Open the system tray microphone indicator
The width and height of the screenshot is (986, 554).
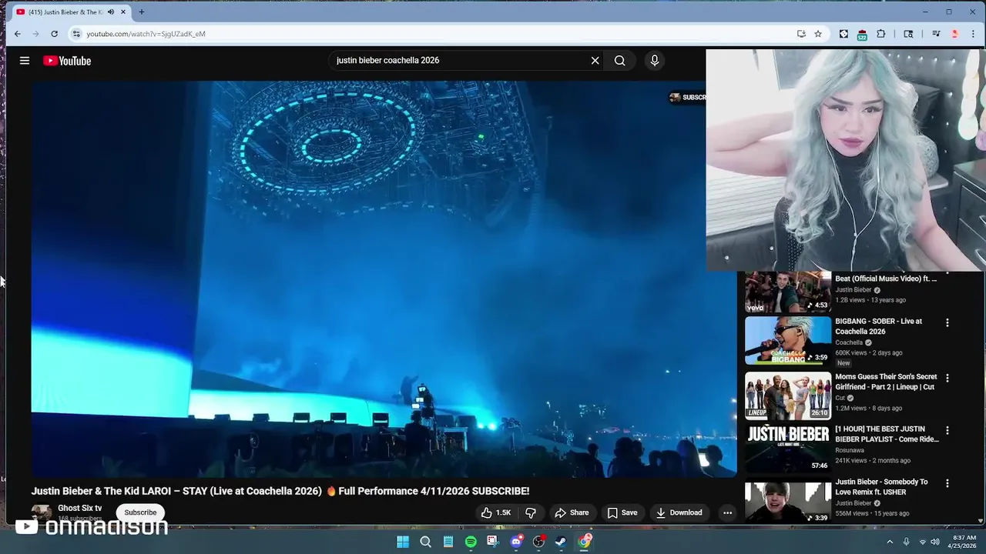click(906, 542)
